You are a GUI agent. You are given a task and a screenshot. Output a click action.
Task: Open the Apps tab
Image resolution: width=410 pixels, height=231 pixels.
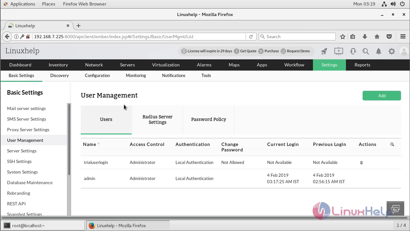(x=262, y=65)
